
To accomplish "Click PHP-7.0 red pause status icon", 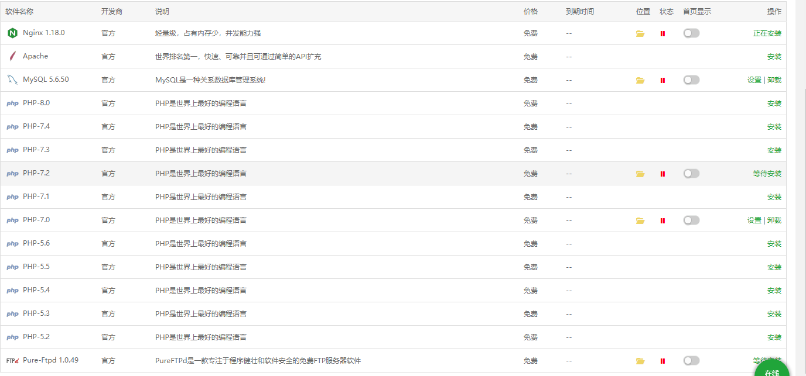I will tap(662, 220).
